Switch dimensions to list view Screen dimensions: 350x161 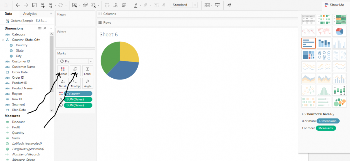point(40,28)
